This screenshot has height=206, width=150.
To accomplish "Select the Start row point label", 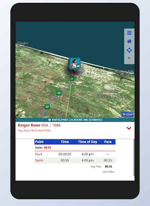I will tap(39, 154).
